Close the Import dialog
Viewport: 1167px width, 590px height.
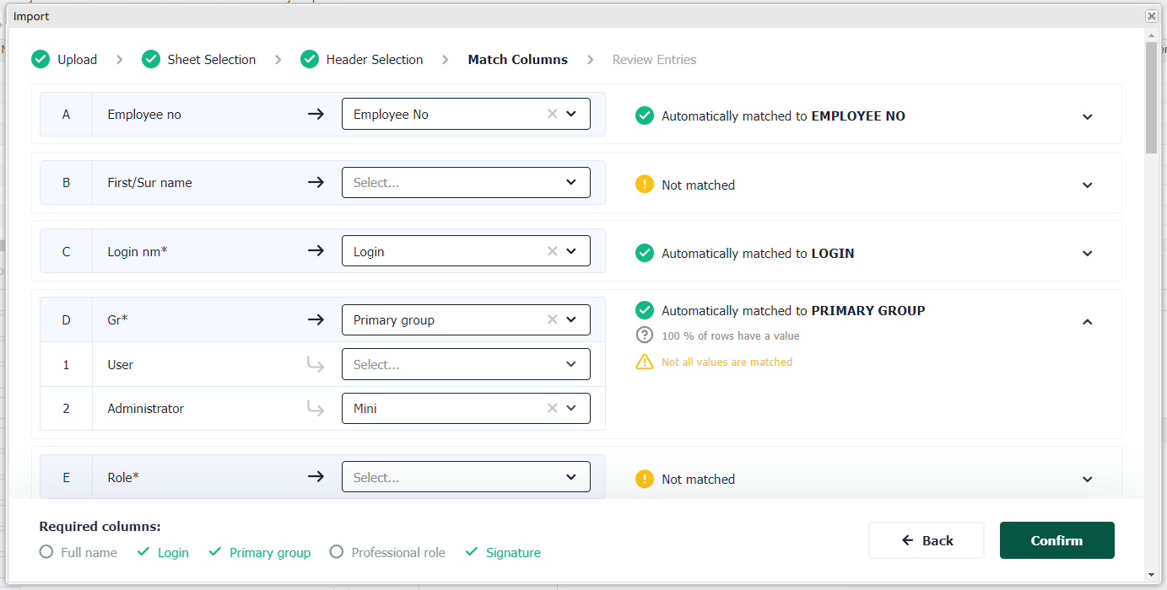(1151, 16)
